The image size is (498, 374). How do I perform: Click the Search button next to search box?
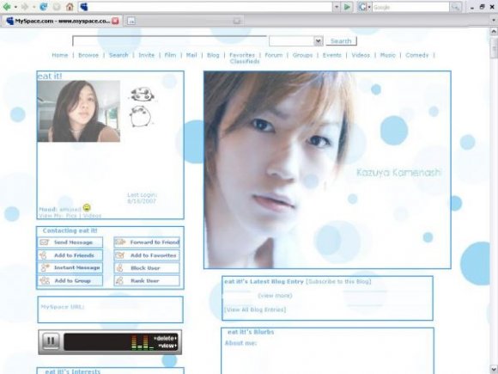341,41
